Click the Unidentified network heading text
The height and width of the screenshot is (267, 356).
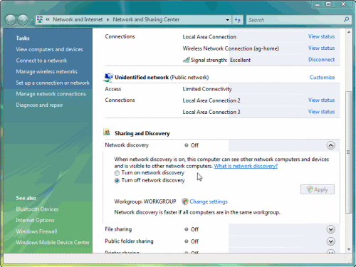tap(142, 78)
